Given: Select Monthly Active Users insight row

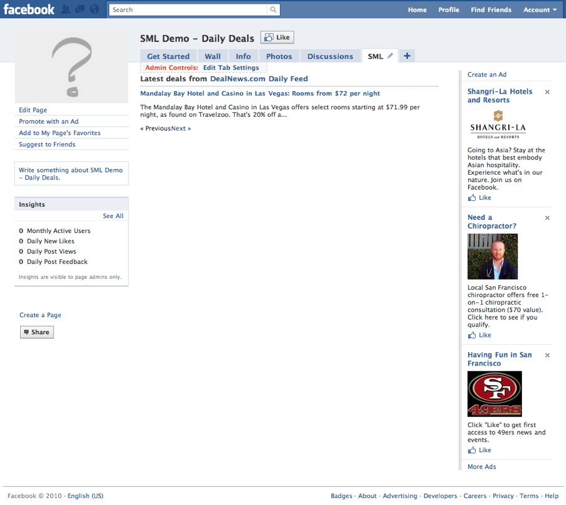Looking at the screenshot, I should 55,231.
